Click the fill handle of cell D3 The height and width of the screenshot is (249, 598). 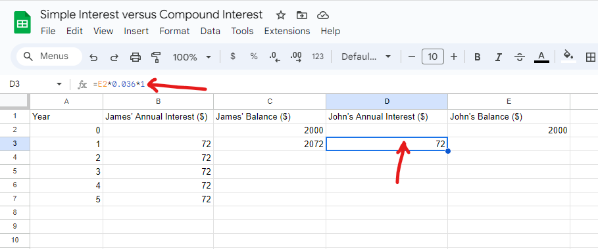[448, 151]
